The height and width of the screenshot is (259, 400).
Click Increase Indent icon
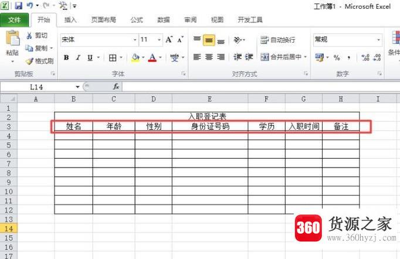tap(249, 57)
